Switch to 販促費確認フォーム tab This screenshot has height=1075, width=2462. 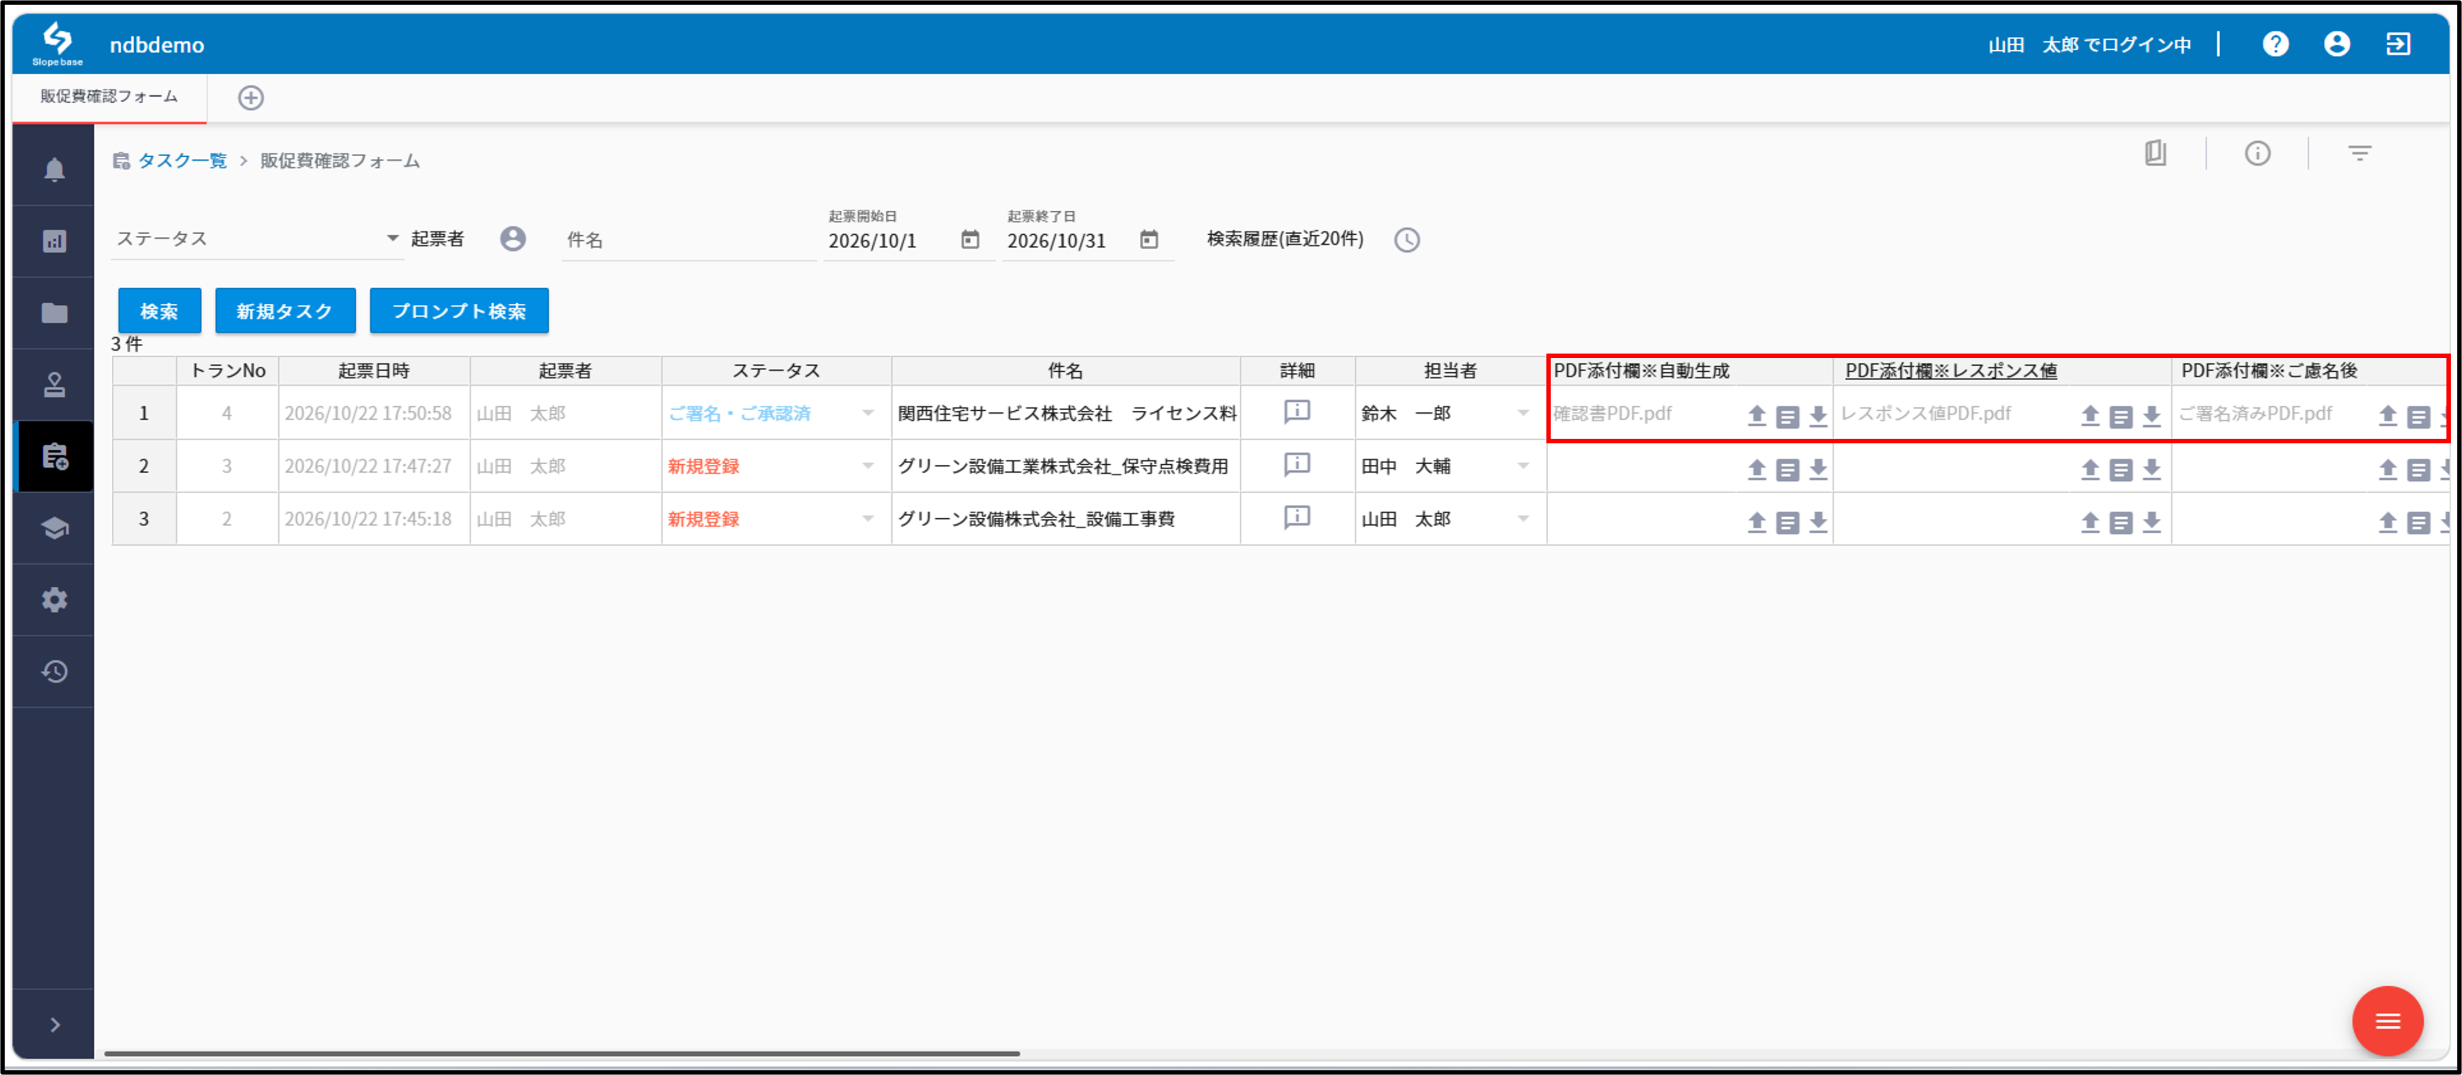pyautogui.click(x=109, y=96)
